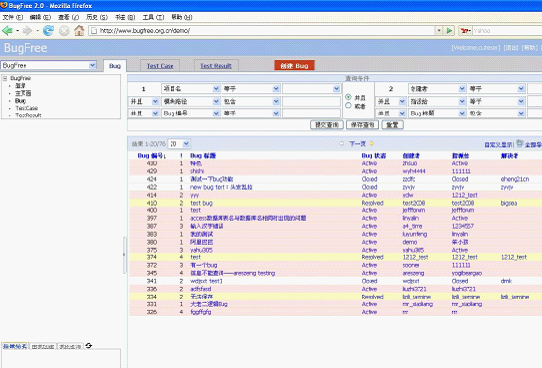Open bug titled 'wdjtxt test1'
This screenshot has height=368, width=542.
(206, 281)
